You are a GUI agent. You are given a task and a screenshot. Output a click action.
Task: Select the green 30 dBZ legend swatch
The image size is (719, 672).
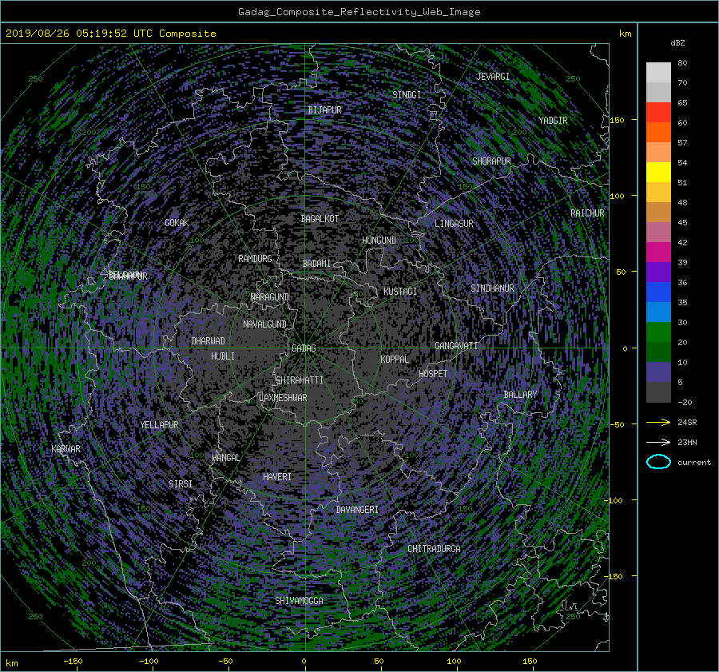point(658,332)
